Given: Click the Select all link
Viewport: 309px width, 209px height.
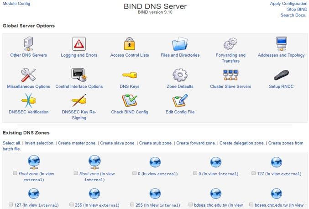Looking at the screenshot, I should coord(11,143).
